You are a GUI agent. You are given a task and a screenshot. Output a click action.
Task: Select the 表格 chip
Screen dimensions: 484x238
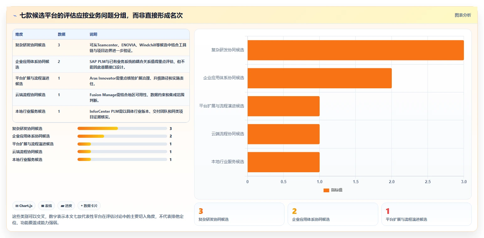[x=46, y=206]
